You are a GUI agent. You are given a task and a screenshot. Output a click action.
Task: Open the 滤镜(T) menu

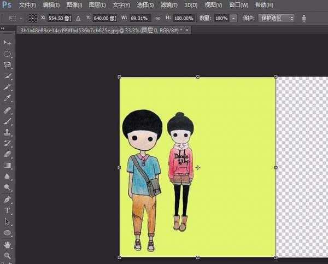click(169, 5)
